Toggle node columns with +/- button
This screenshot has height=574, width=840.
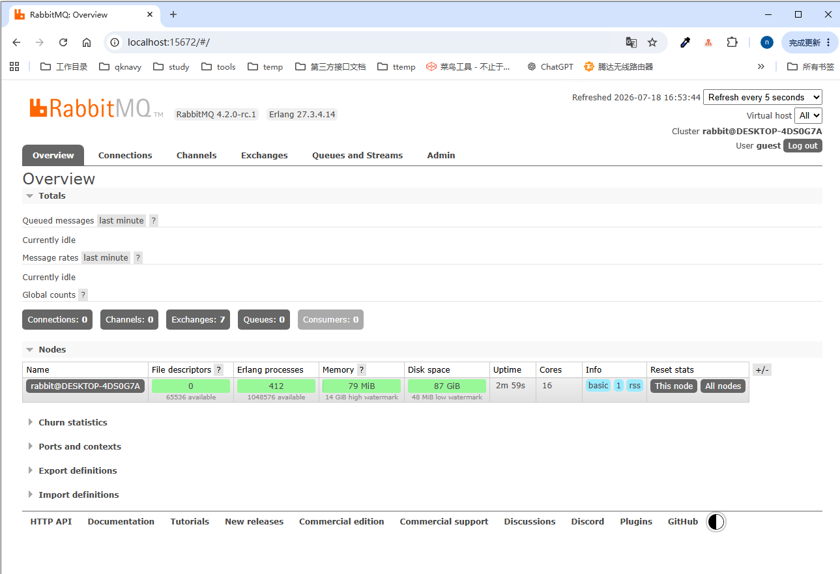tap(762, 369)
